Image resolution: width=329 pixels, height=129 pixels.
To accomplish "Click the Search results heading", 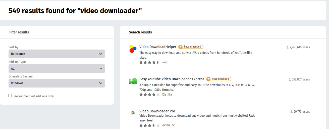I will tap(140, 32).
